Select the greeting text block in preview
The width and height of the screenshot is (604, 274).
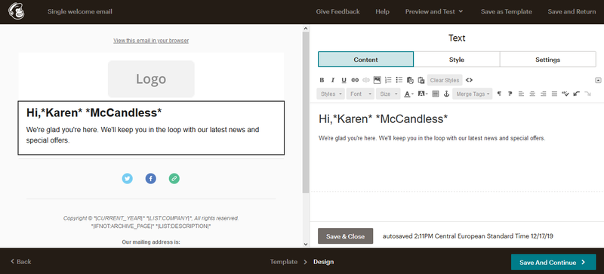pos(151,128)
